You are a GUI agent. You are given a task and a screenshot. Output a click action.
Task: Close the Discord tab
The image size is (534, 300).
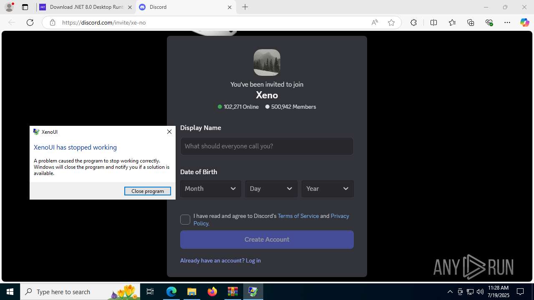229,7
